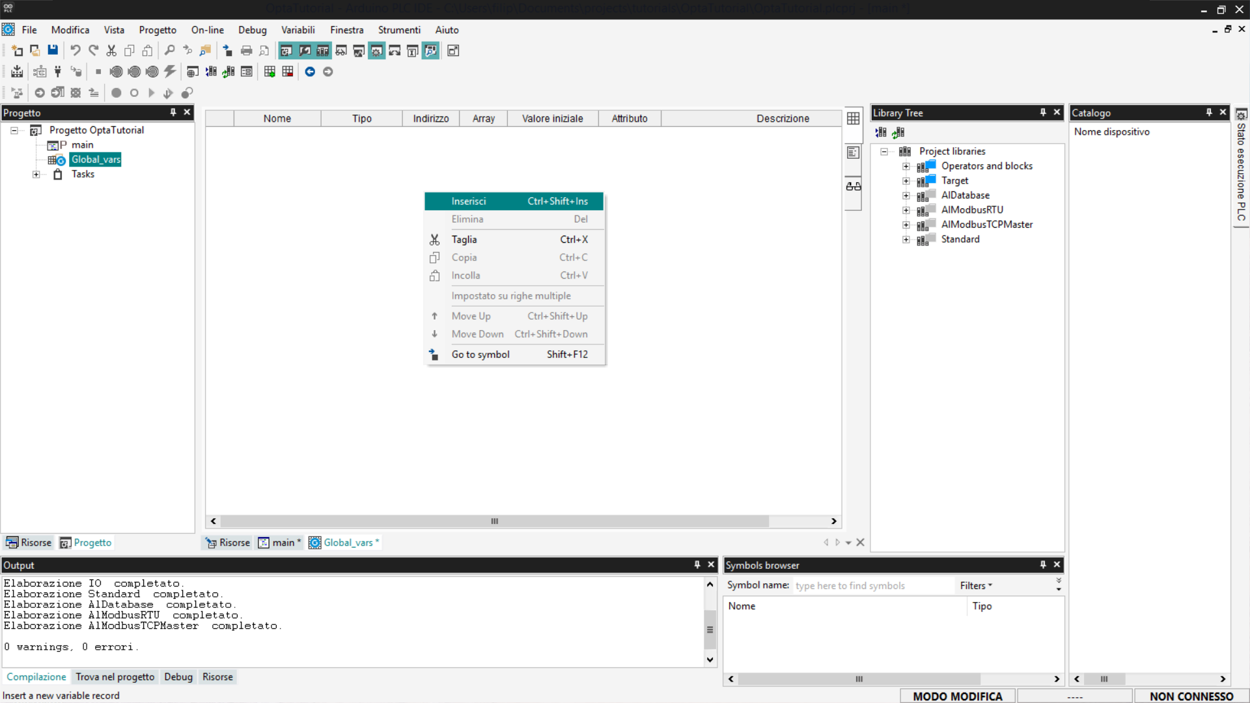This screenshot has height=703, width=1250.
Task: Expand the Tasks tree node
Action: [36, 174]
